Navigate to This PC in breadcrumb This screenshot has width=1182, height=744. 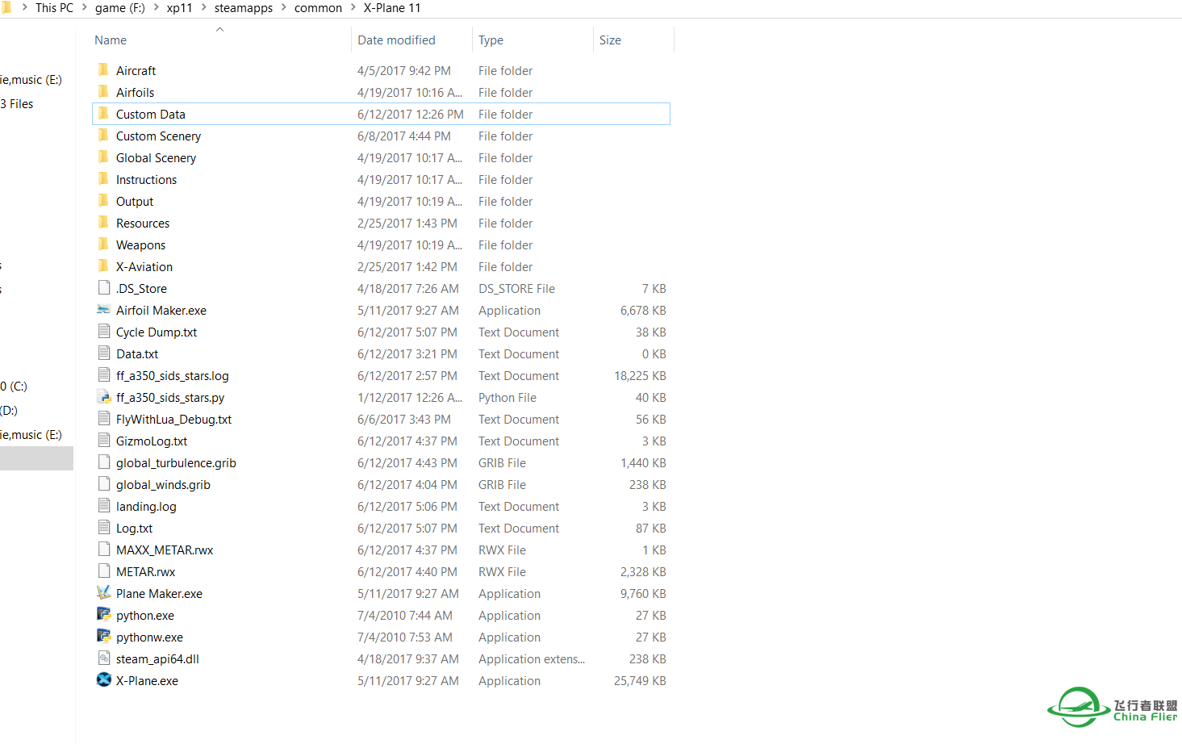click(x=54, y=7)
